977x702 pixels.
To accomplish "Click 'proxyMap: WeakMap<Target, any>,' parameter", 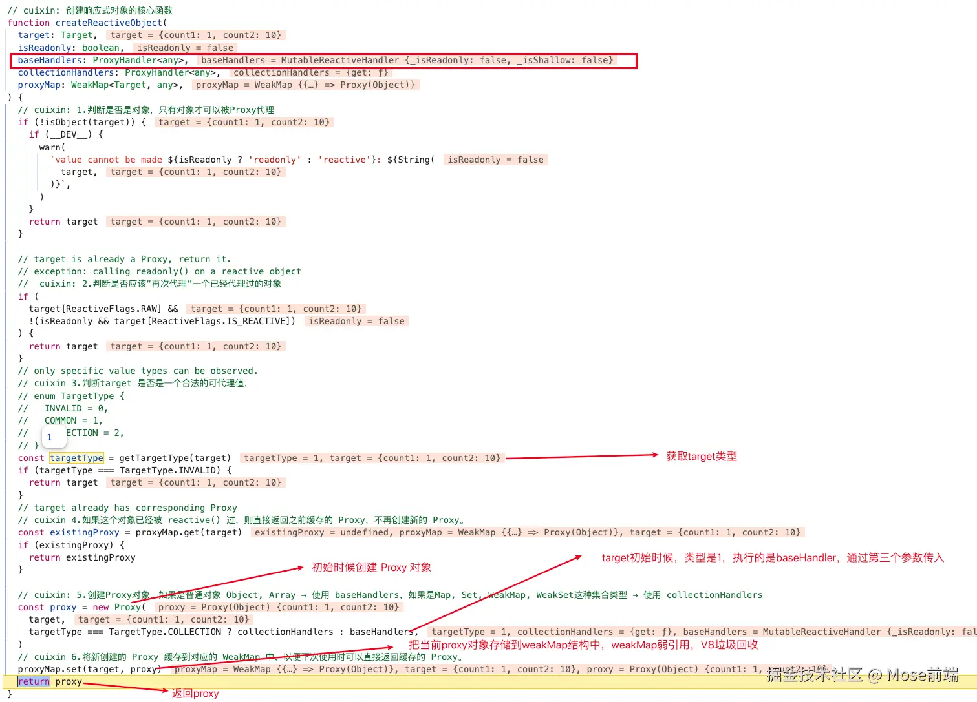I will [100, 85].
